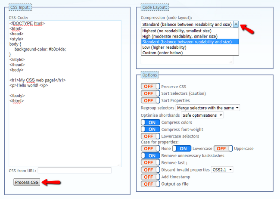Enable the Sort Selectors switch

coord(150,93)
